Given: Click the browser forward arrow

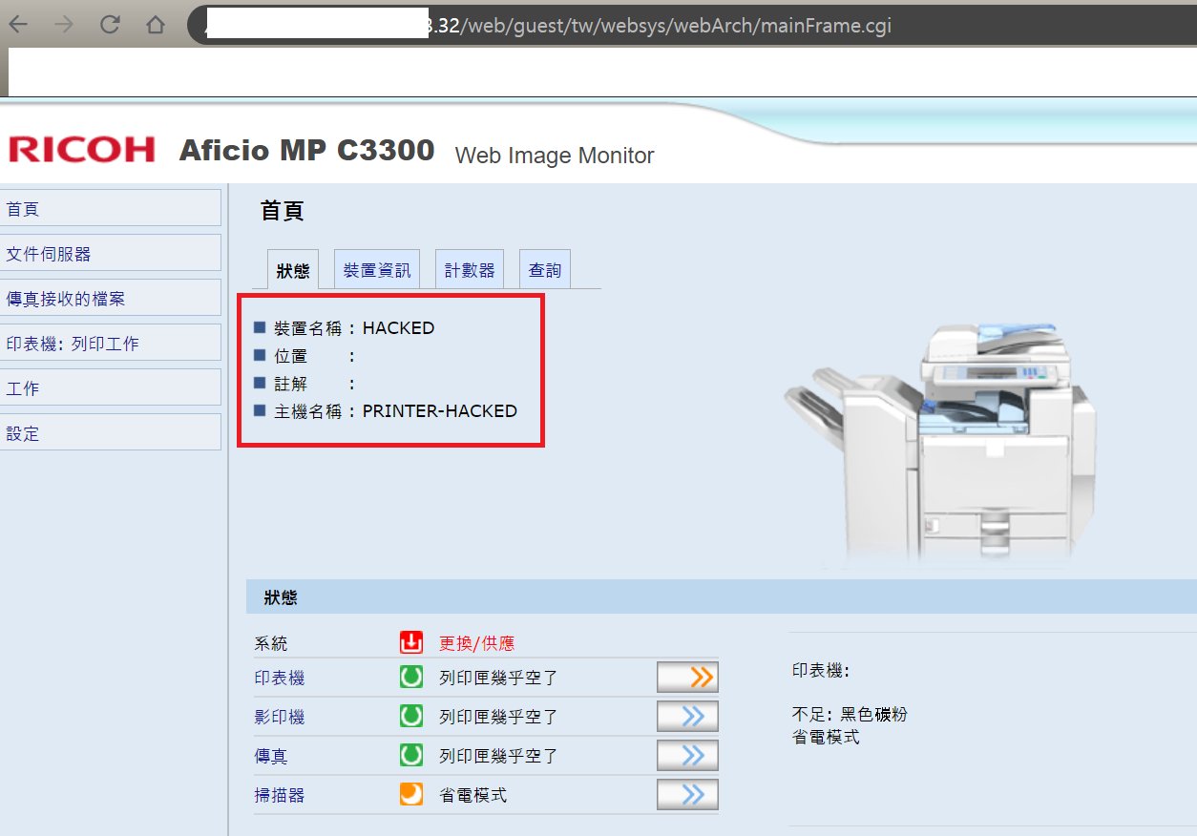Looking at the screenshot, I should pos(64,25).
